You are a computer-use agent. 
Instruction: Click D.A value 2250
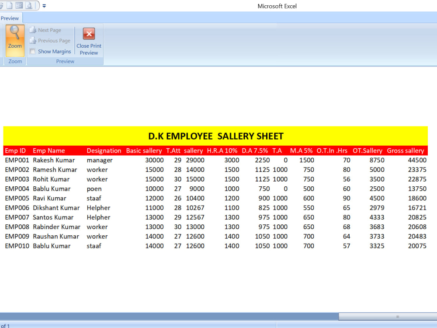(262, 160)
